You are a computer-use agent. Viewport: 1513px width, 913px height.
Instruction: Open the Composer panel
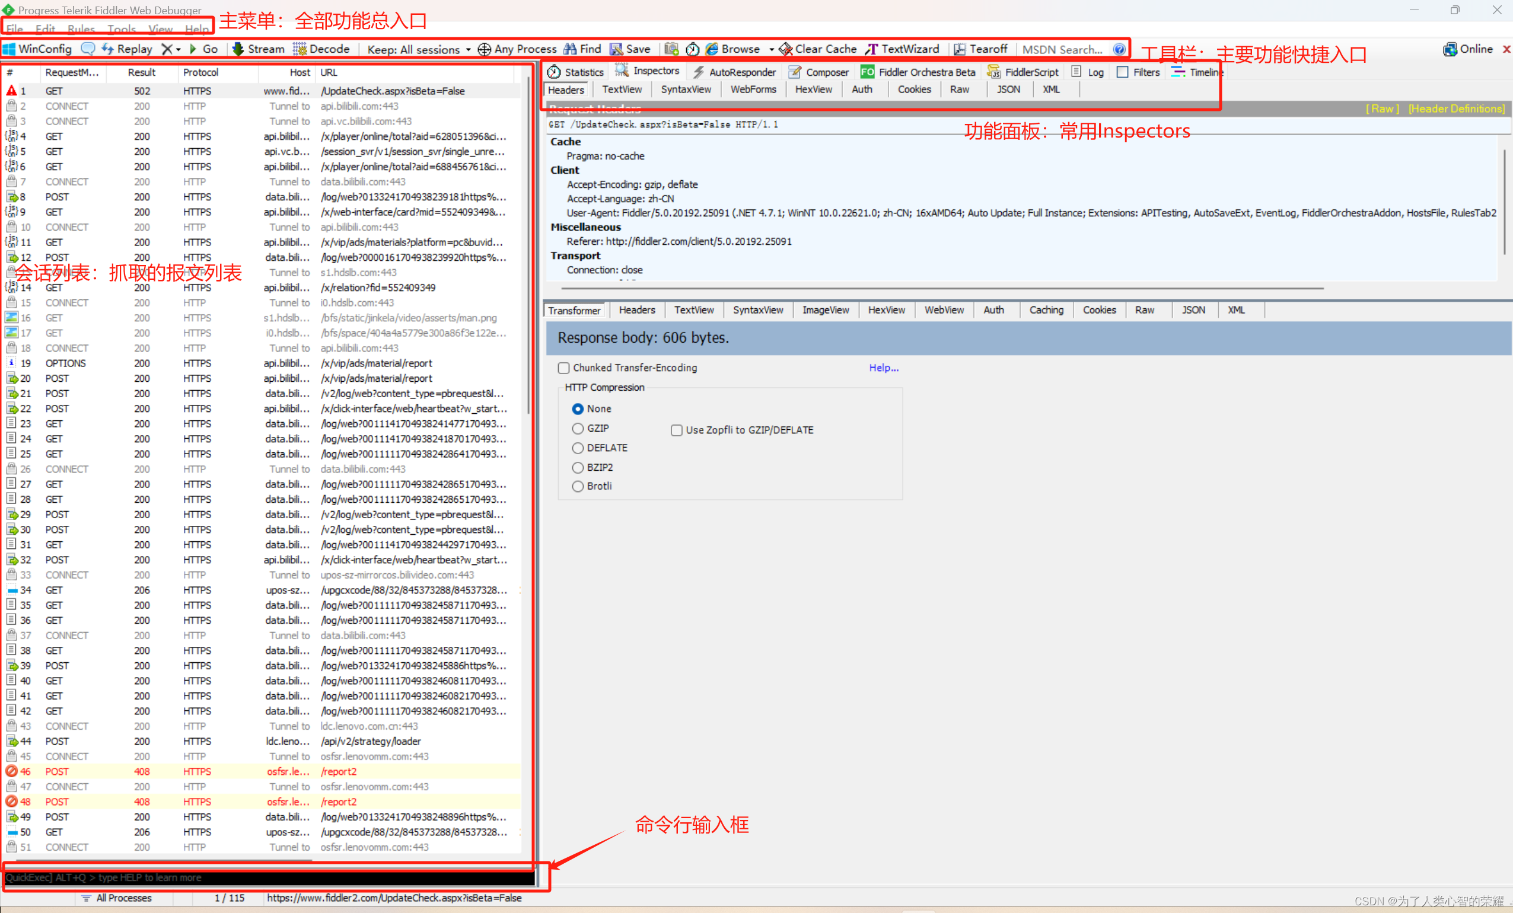click(x=816, y=71)
